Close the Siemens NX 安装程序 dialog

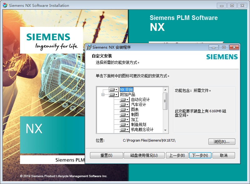click(234, 47)
